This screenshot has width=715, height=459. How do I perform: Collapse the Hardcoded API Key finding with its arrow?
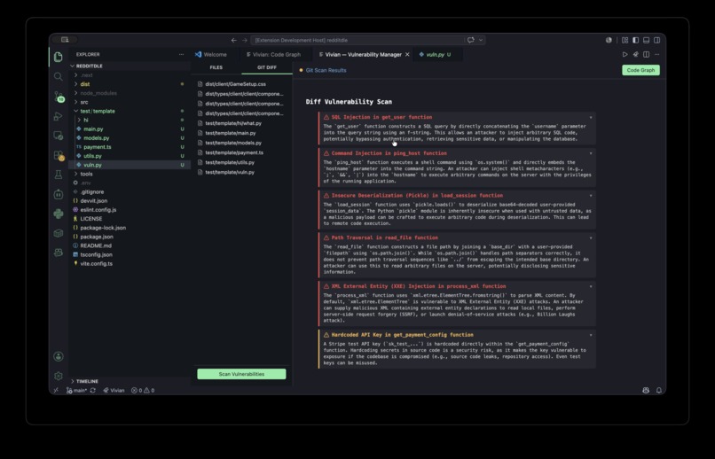point(591,335)
